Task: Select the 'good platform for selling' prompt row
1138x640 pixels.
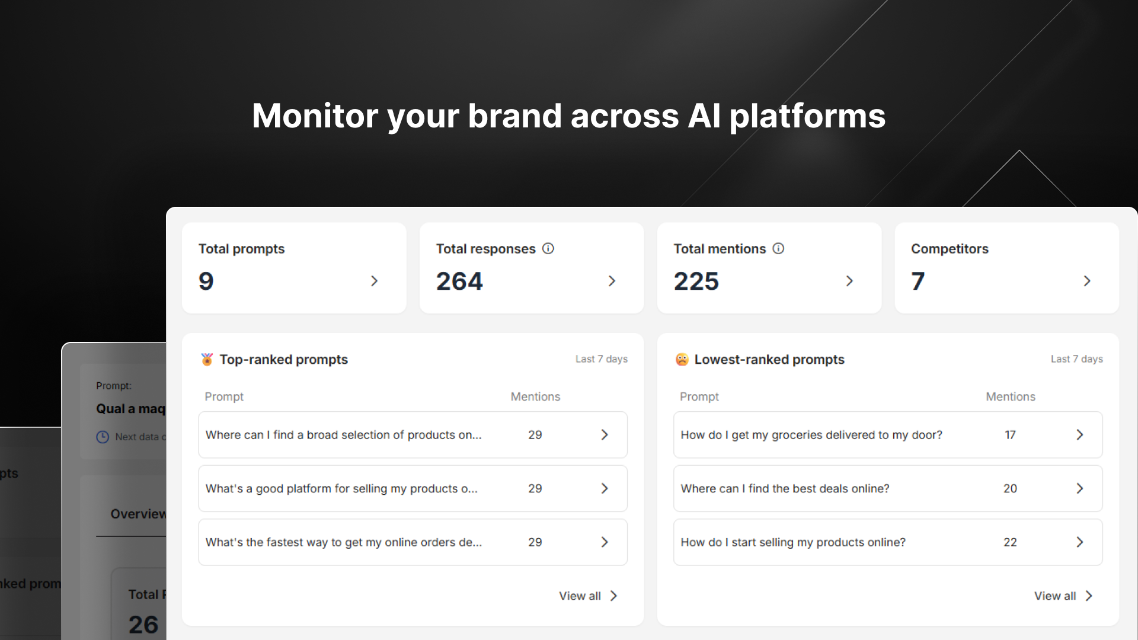Action: pos(341,489)
